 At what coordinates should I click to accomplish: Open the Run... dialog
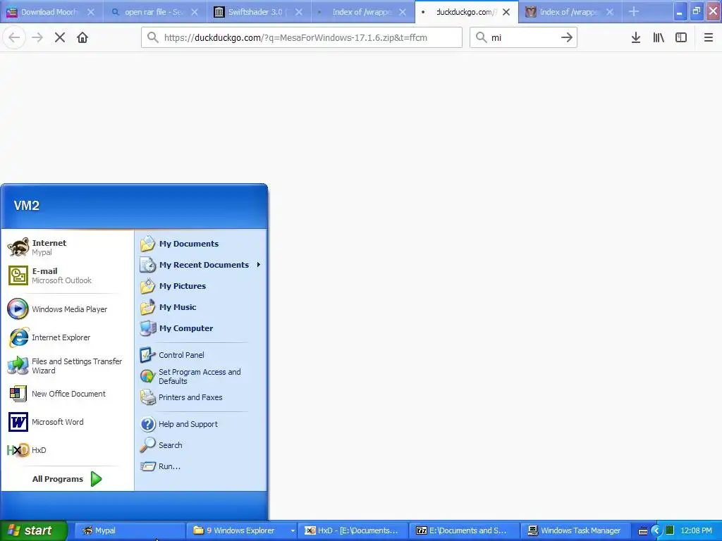click(x=201, y=466)
